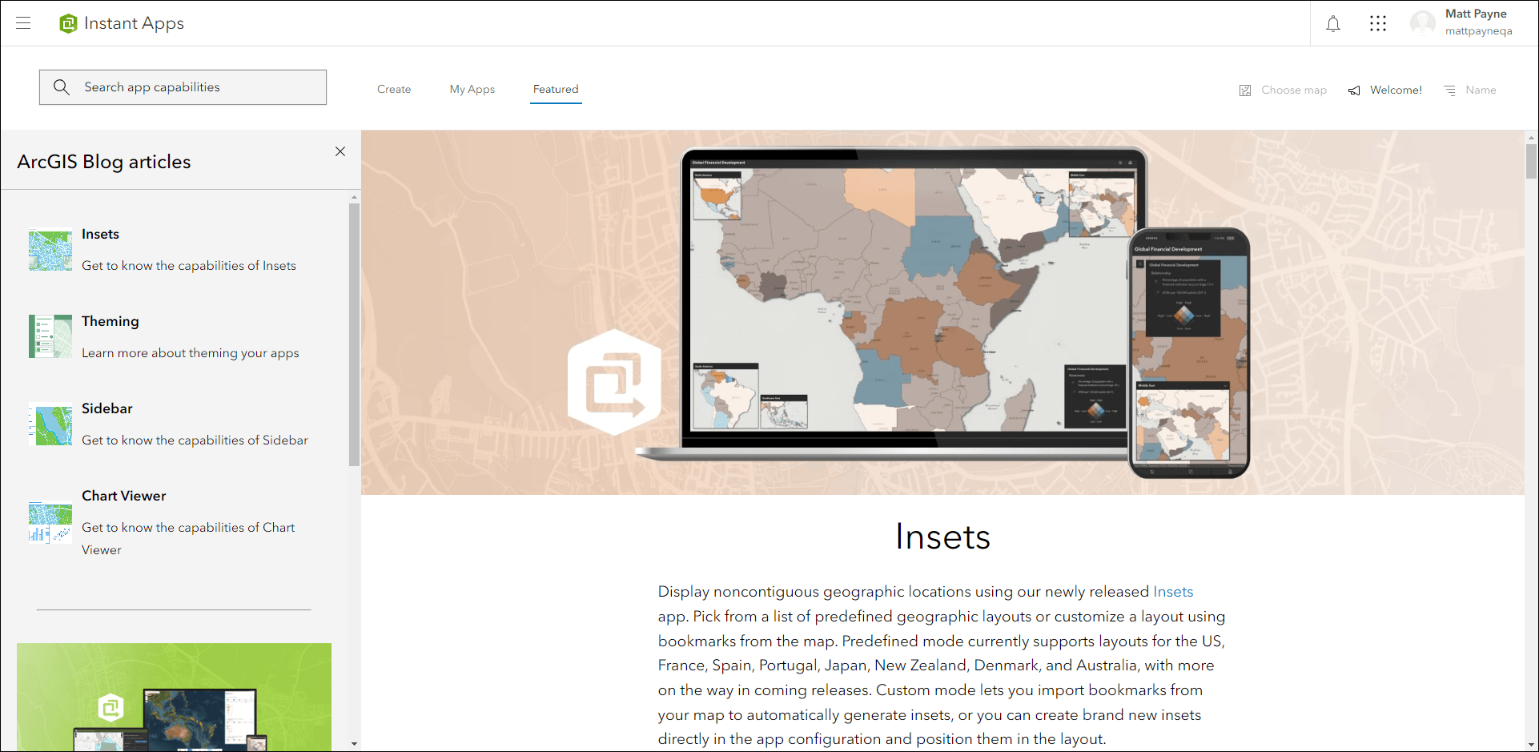Click the green featured app banner image

(174, 697)
